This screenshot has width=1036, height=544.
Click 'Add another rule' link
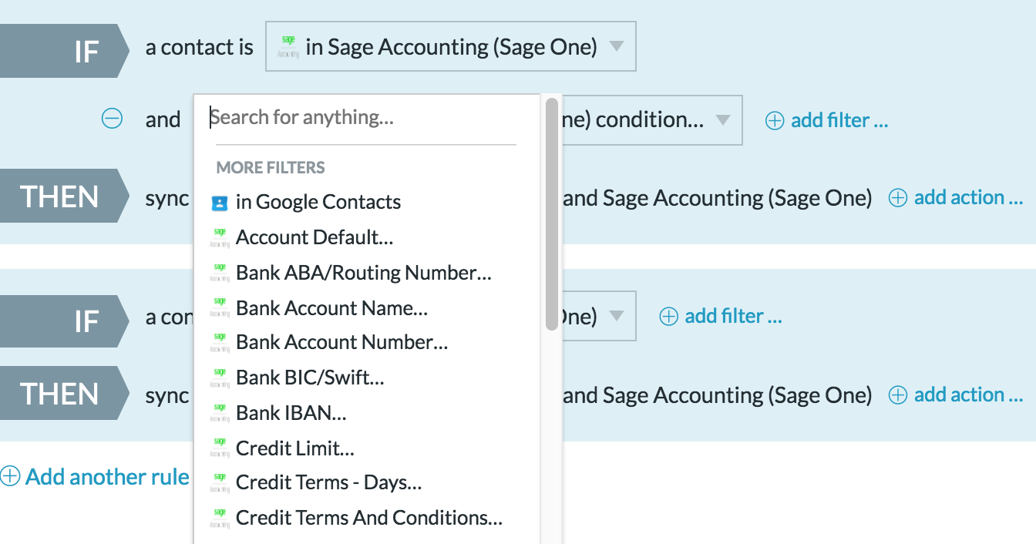tap(107, 477)
